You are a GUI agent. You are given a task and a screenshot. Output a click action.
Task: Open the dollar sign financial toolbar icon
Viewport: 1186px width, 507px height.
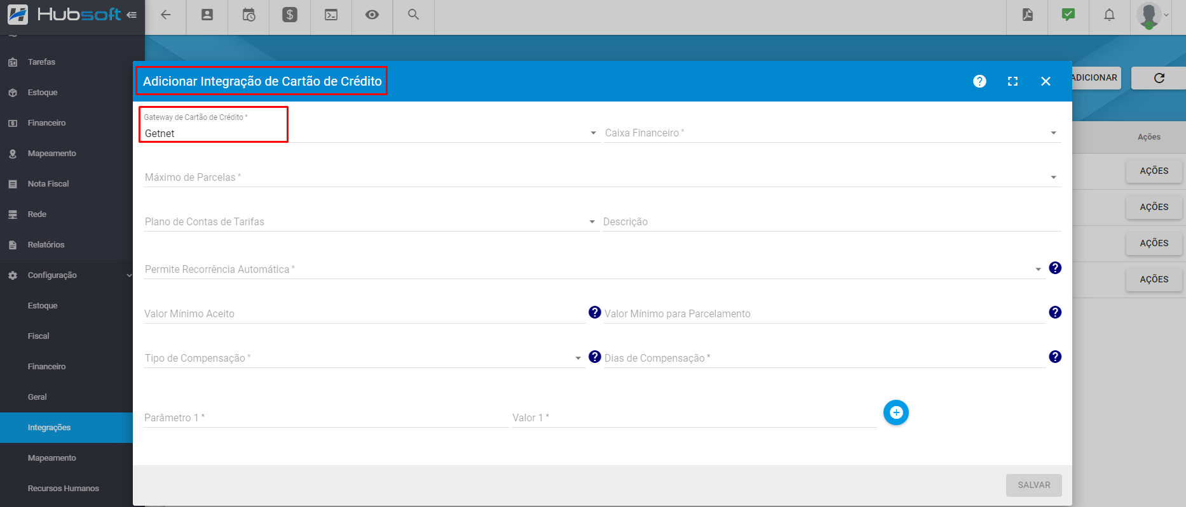point(290,15)
